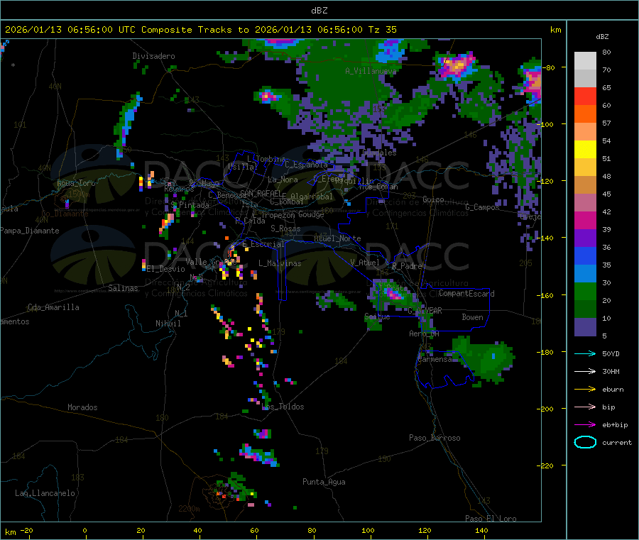
Task: Click the Carmensa map label
Action: (435, 359)
